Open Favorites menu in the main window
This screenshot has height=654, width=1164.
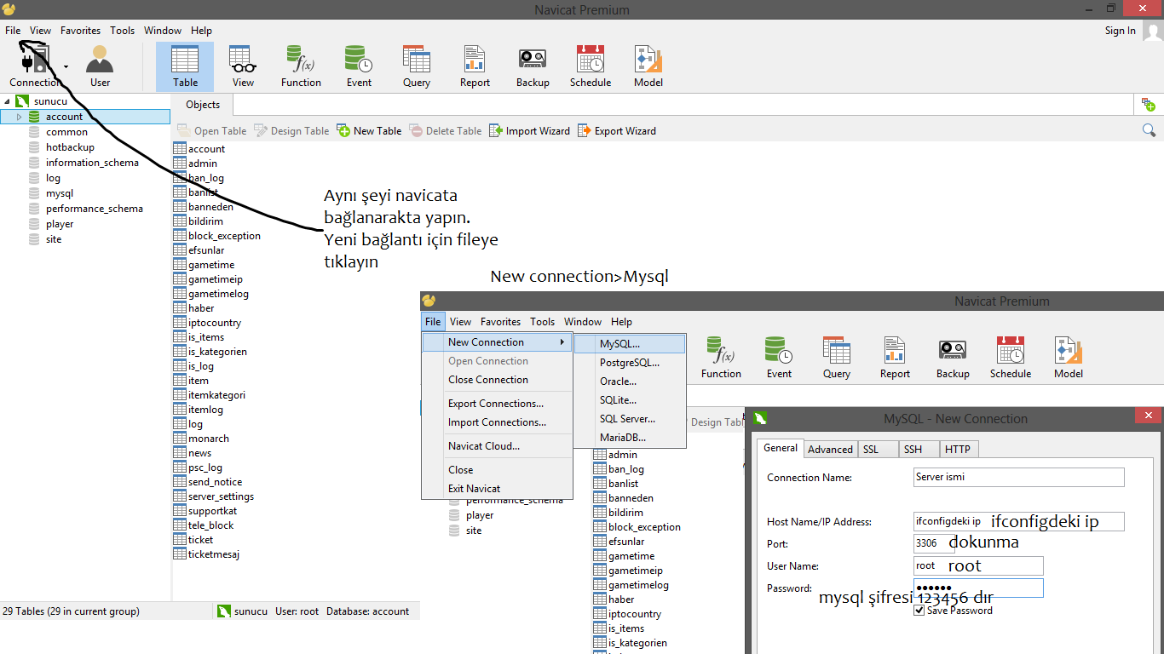click(80, 31)
